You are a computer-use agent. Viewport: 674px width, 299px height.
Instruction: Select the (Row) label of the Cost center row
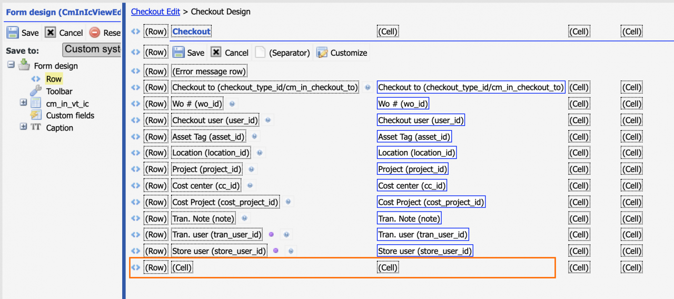(156, 185)
